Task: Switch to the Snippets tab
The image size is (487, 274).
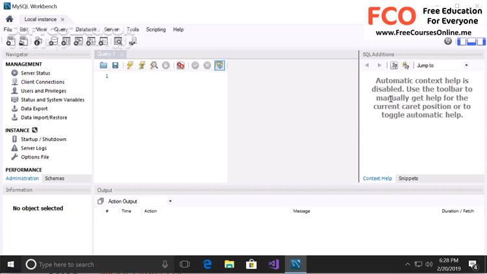Action: [x=408, y=179]
